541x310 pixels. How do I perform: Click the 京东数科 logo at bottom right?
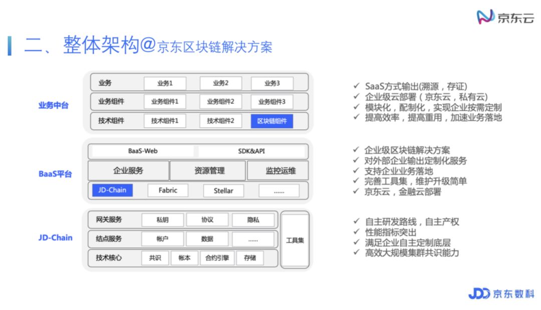[x=501, y=294]
